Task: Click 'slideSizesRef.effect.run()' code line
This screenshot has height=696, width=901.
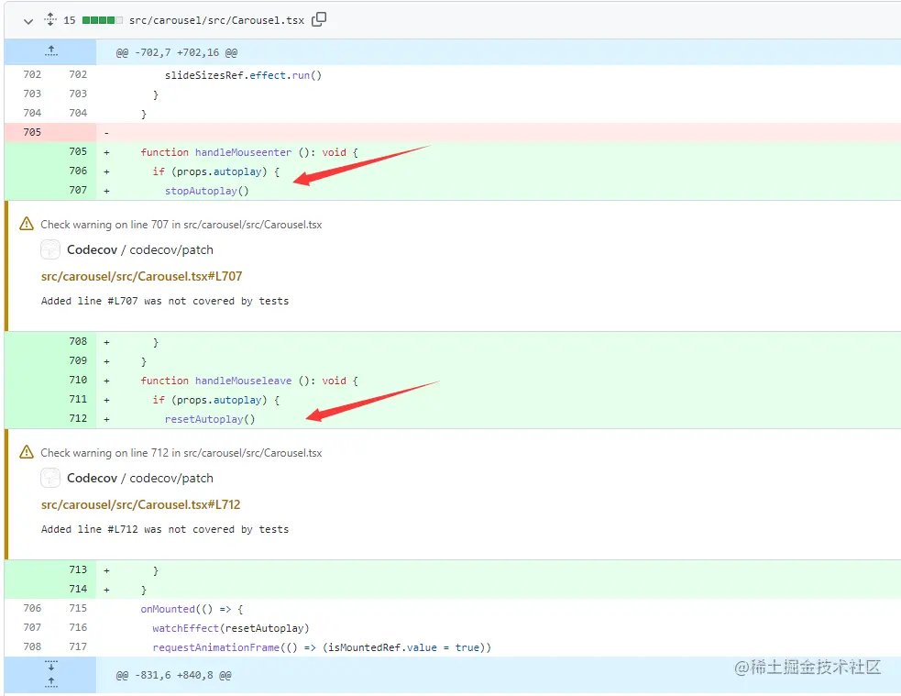Action: click(243, 75)
